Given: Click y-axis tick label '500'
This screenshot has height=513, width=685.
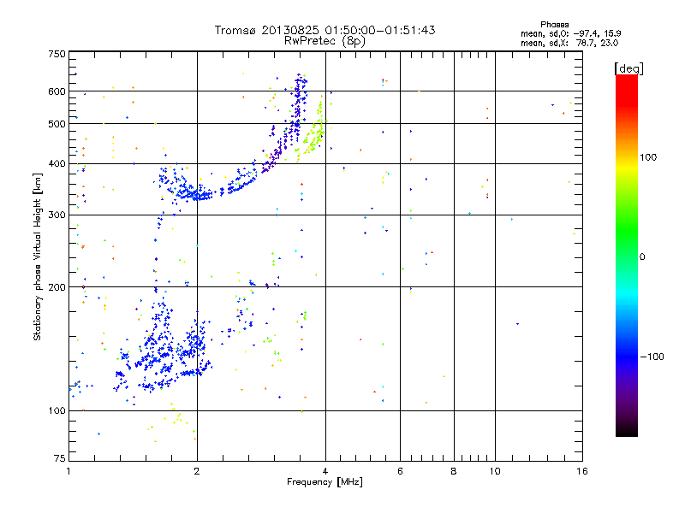Looking at the screenshot, I should tap(57, 124).
